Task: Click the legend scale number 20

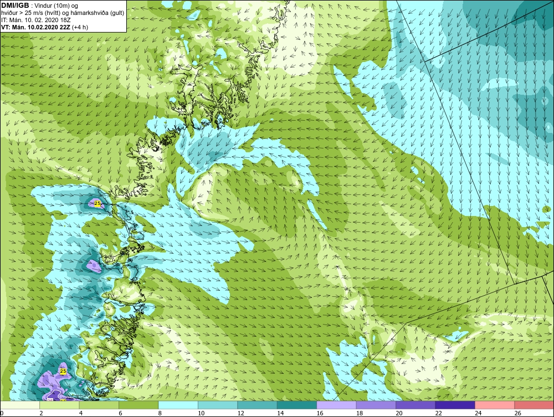Action: click(399, 413)
